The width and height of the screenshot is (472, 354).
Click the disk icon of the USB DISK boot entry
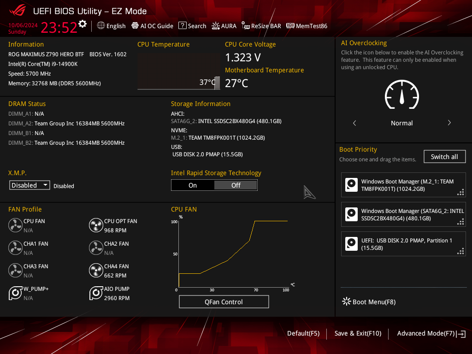tap(351, 244)
